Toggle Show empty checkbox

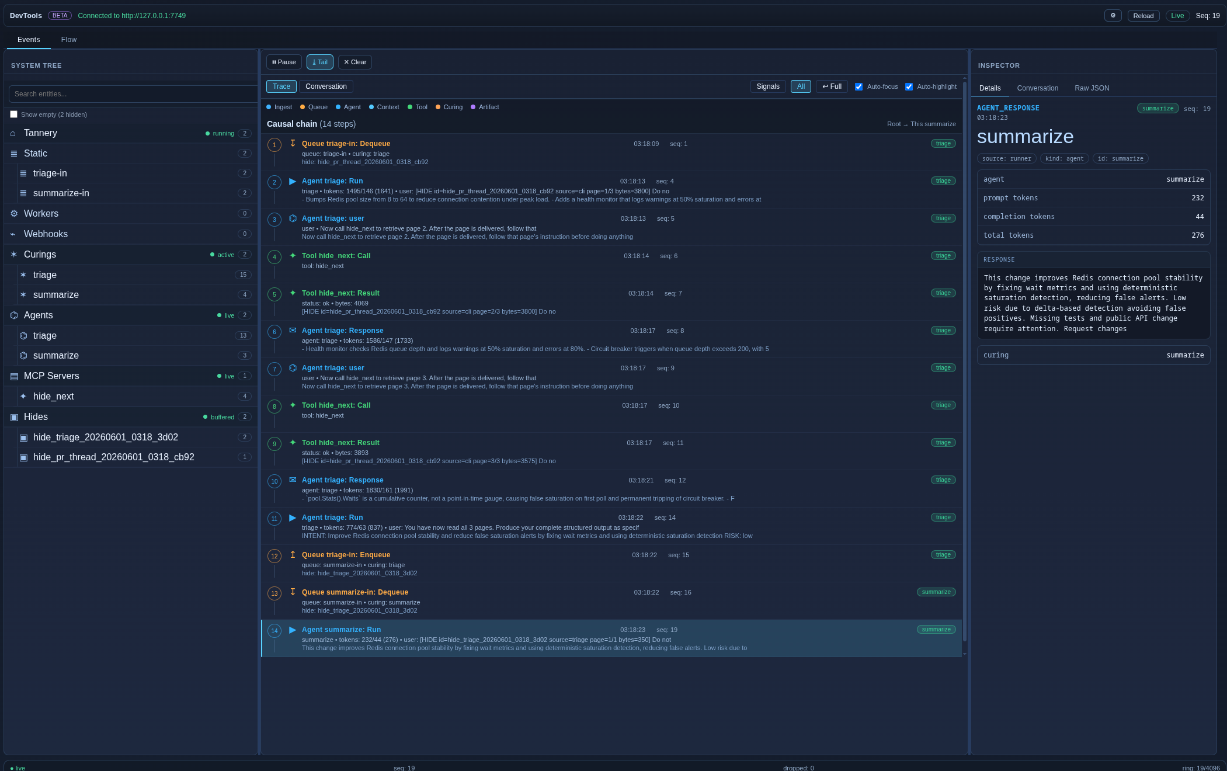14,114
